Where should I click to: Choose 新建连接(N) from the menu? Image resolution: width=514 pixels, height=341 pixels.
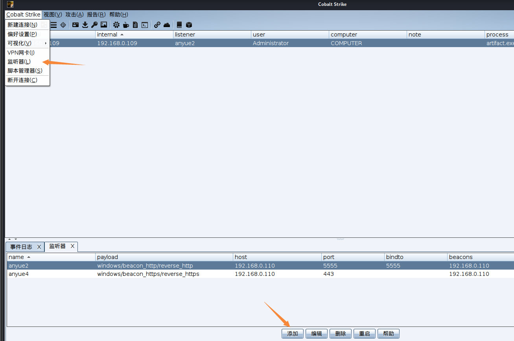click(27, 25)
